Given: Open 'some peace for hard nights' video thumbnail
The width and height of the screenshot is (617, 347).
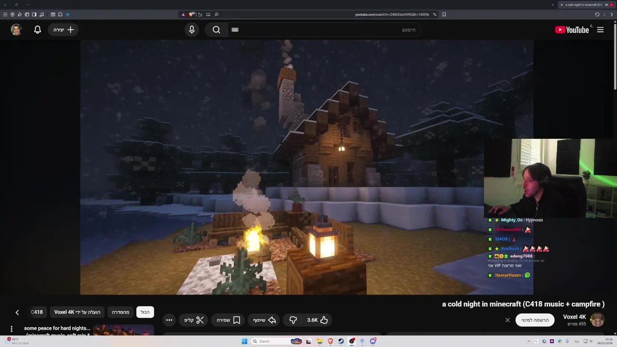Looking at the screenshot, I should point(123,330).
